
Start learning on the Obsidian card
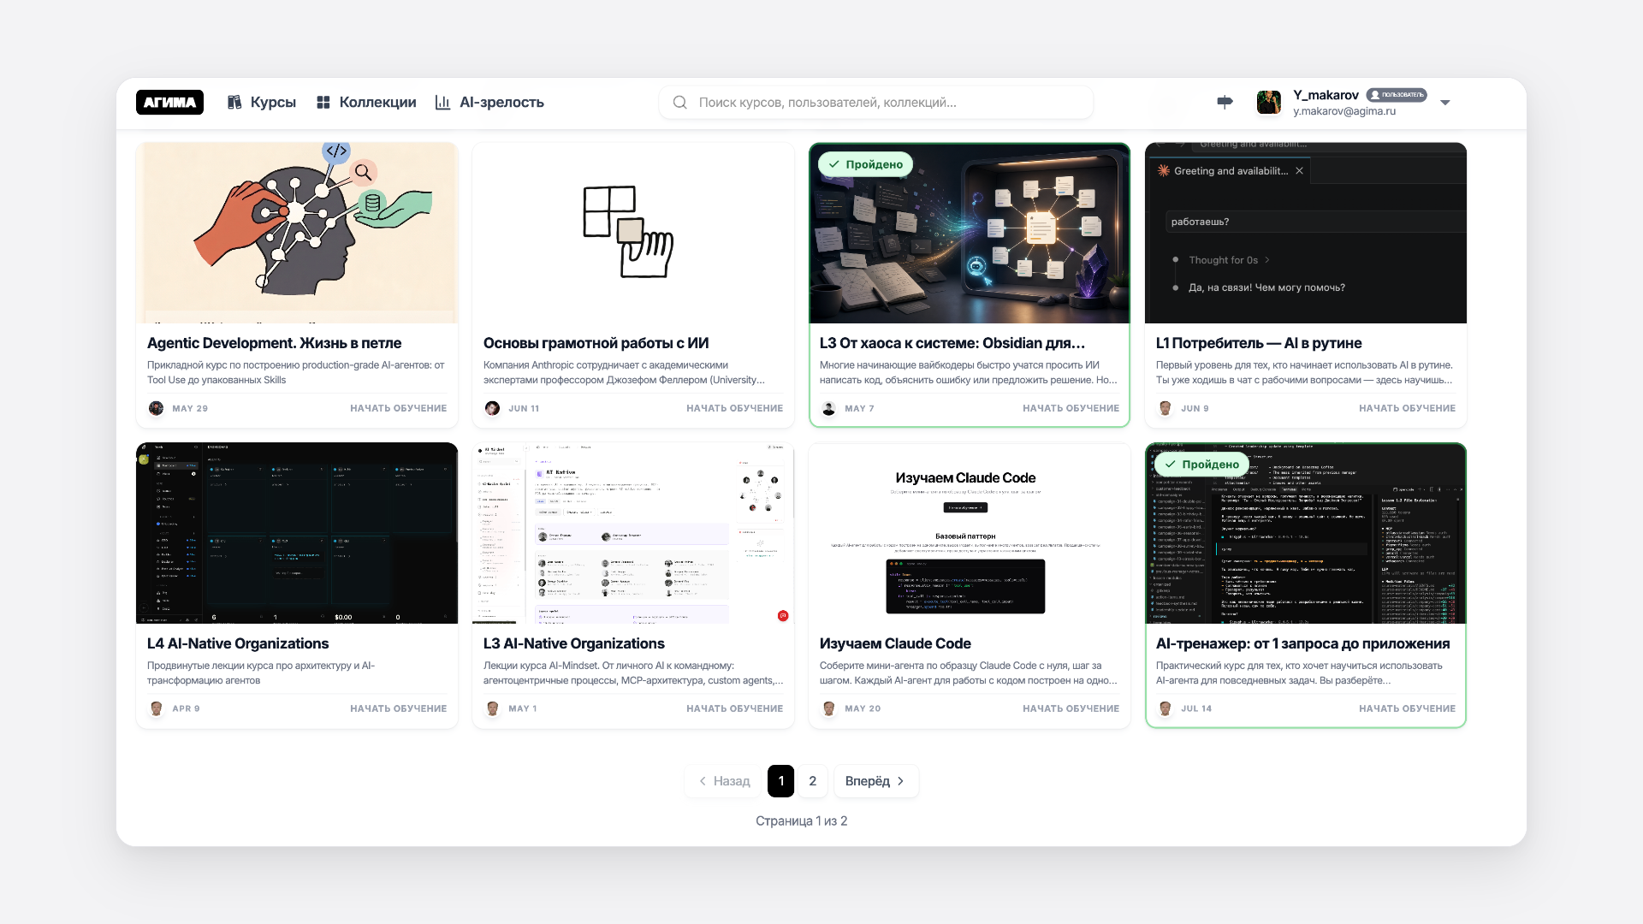click(1071, 408)
